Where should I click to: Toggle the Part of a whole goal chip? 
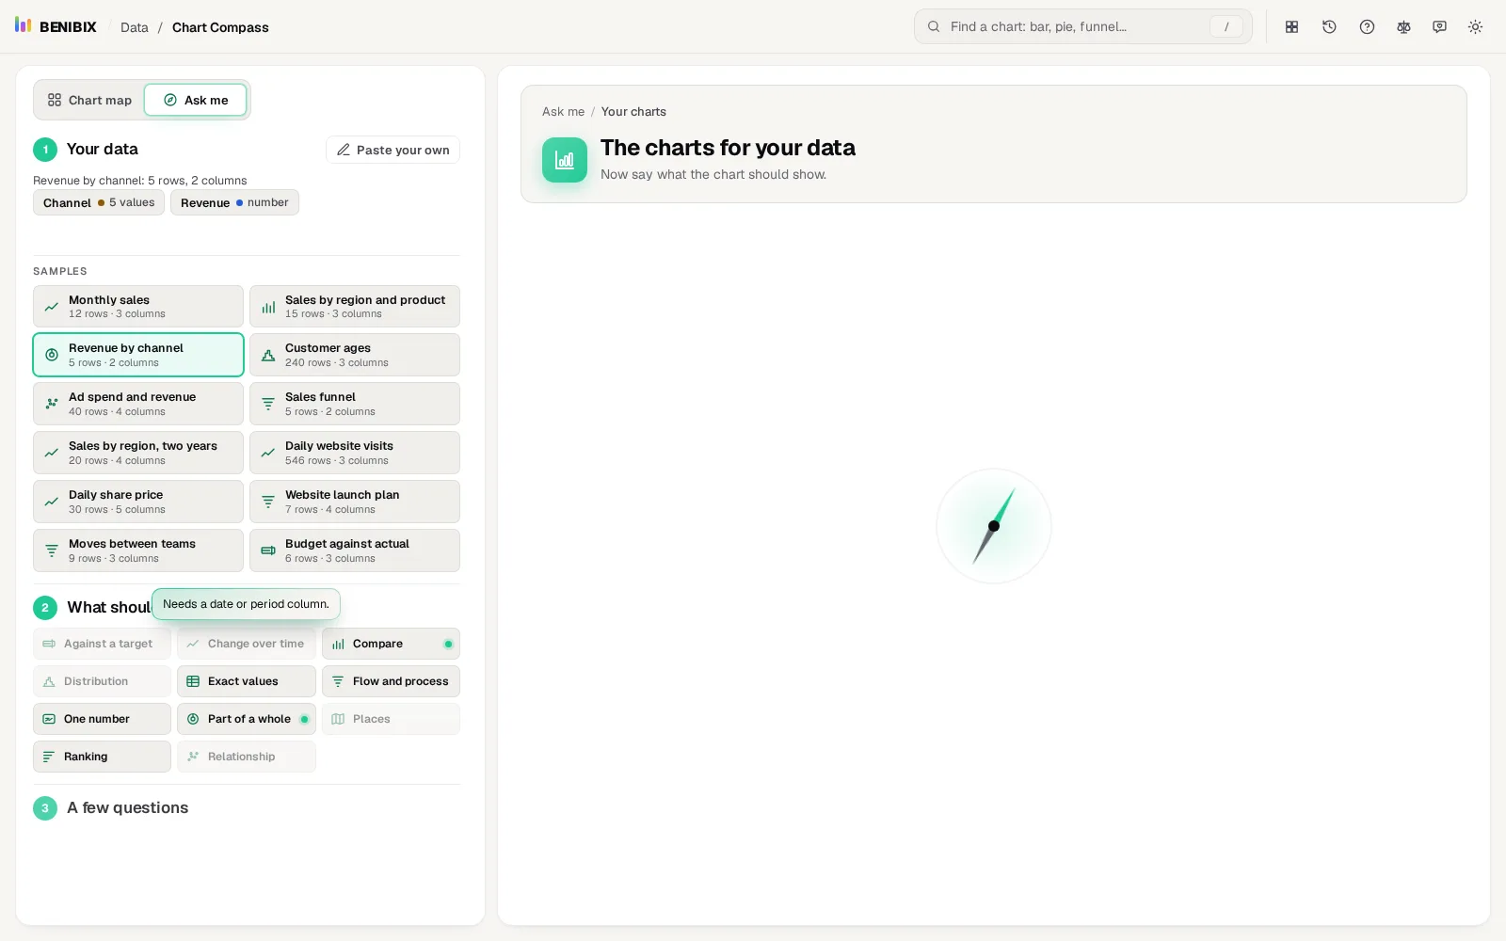(247, 719)
